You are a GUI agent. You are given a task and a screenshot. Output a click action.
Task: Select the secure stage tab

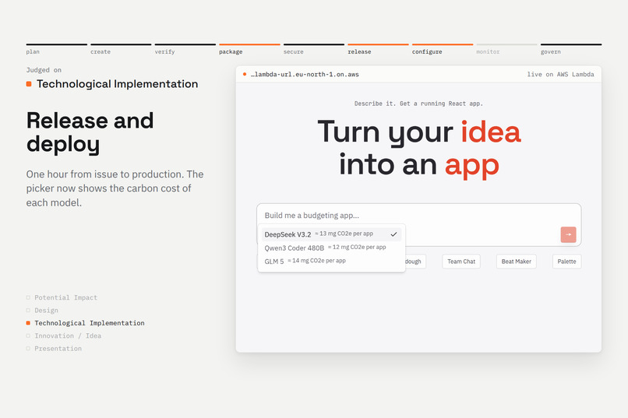[314, 49]
